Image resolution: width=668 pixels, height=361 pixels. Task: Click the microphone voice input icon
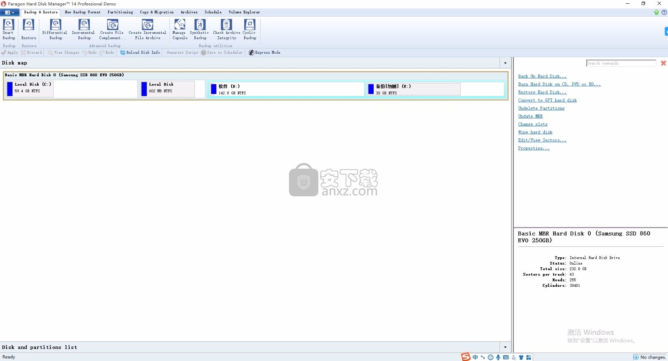(498, 357)
